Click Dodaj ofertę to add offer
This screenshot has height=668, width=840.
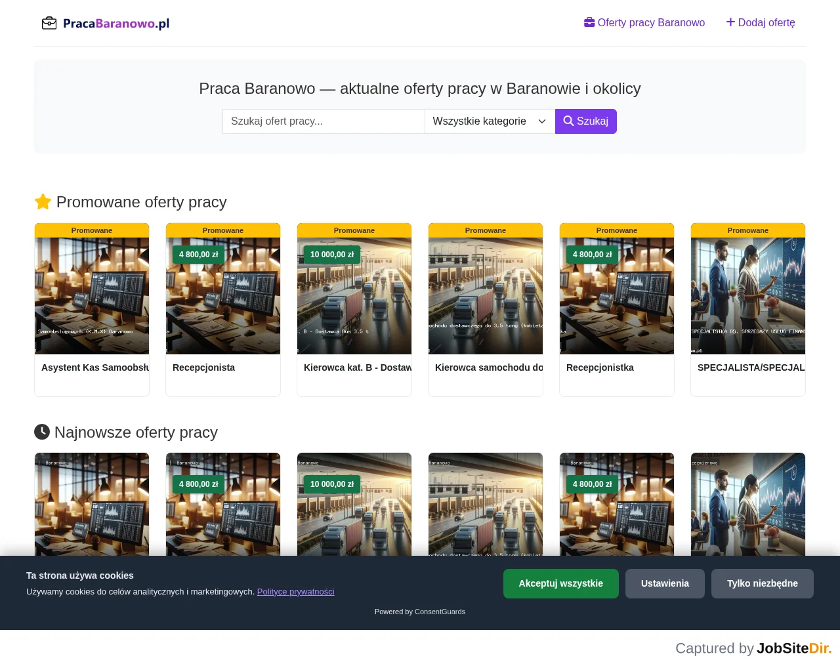(761, 22)
